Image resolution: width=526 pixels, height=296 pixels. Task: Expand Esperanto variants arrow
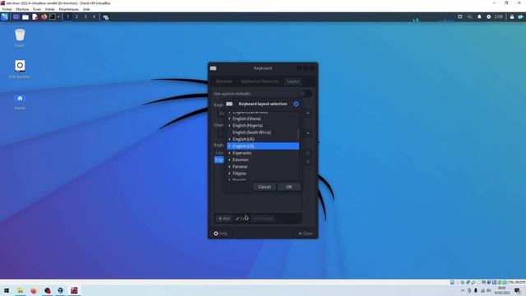pyautogui.click(x=229, y=153)
